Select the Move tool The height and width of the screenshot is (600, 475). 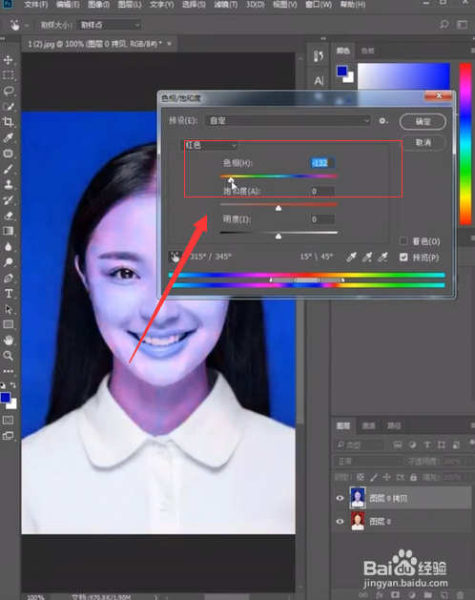[9, 60]
